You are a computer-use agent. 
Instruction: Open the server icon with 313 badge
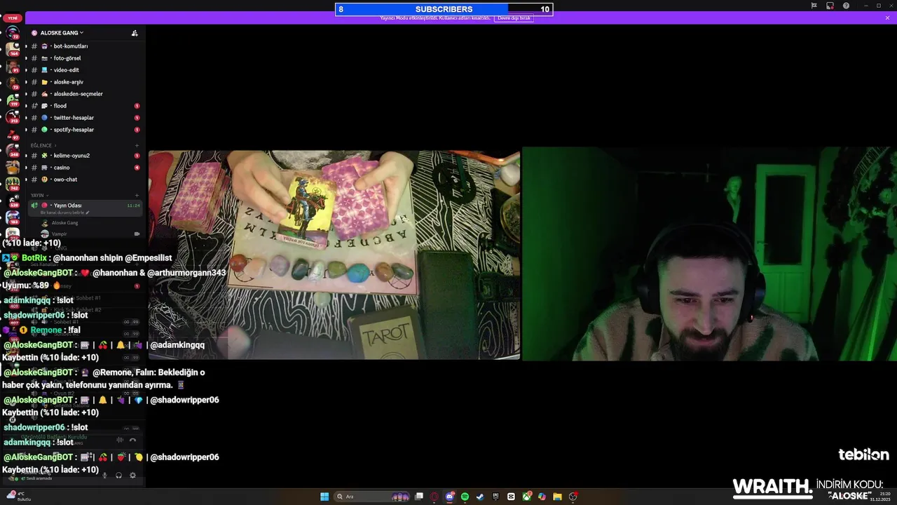pos(13,116)
